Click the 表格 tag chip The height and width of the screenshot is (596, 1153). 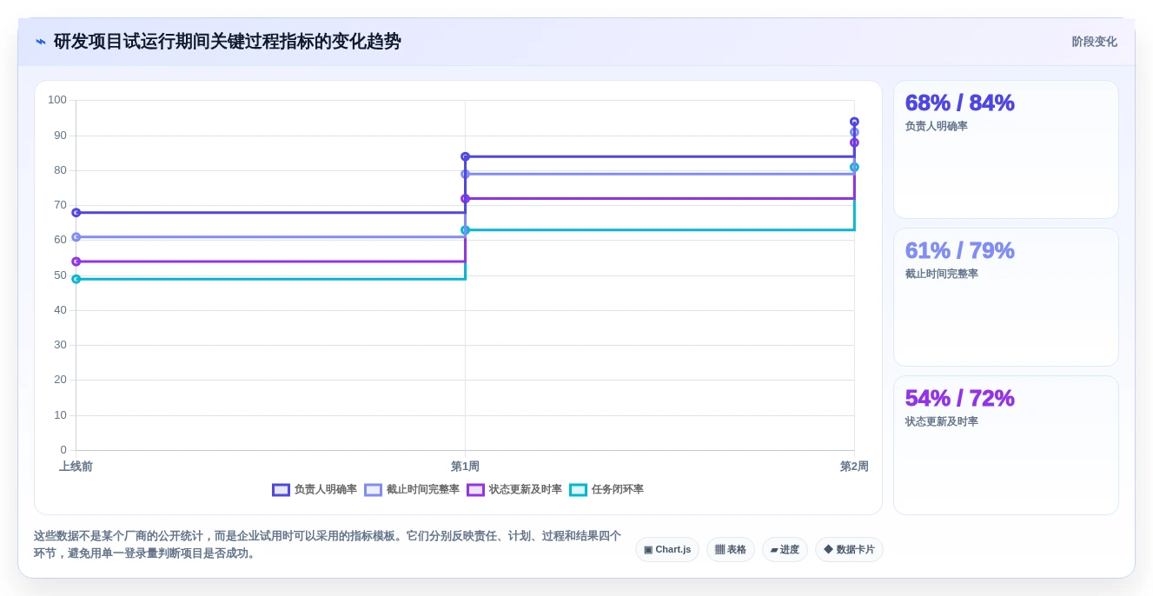click(731, 549)
